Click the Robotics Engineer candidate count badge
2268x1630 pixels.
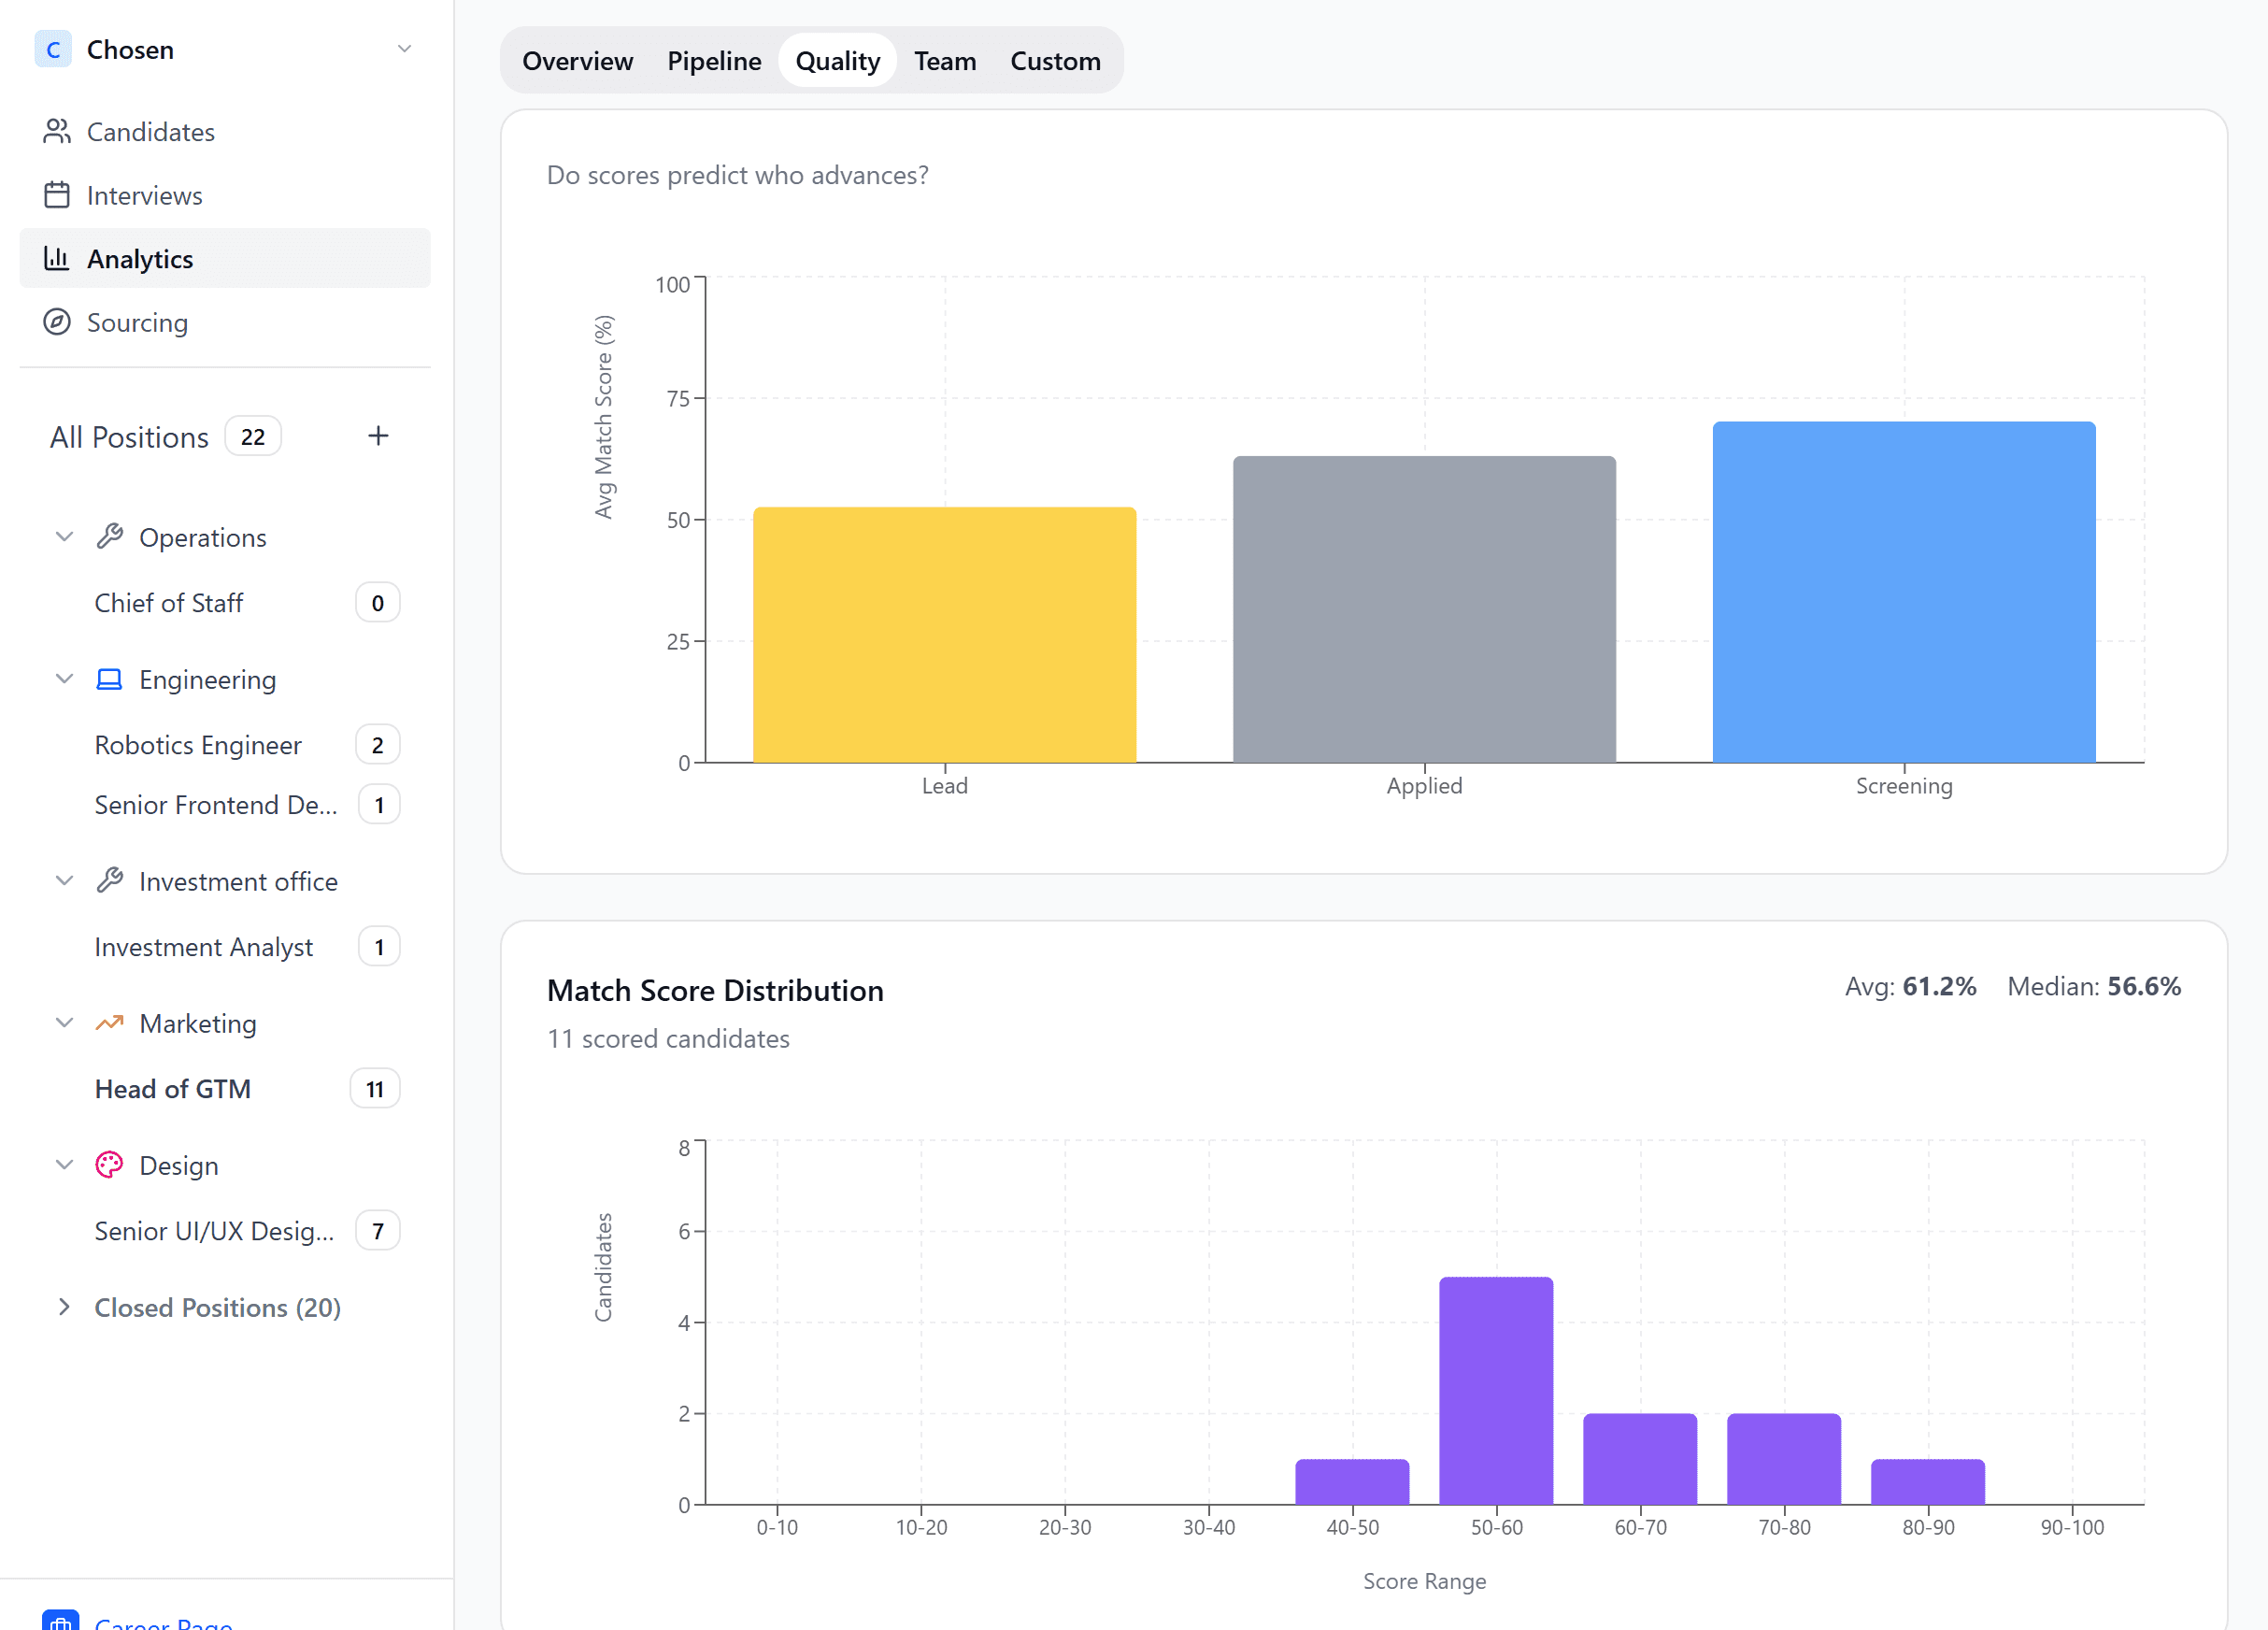[377, 744]
